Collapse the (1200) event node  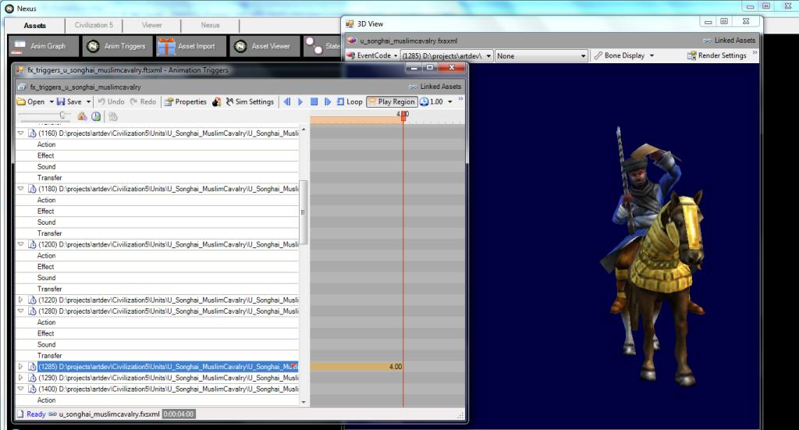pyautogui.click(x=21, y=244)
